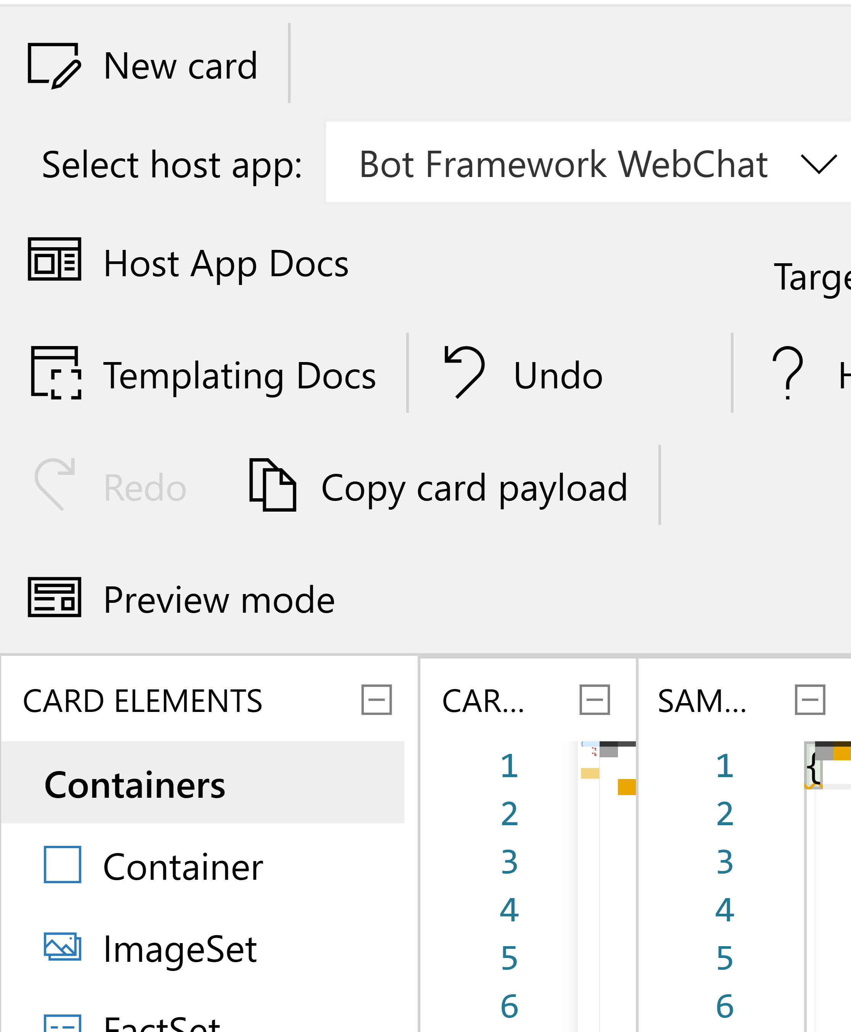Toggle the Preview mode icon
851x1032 pixels.
(x=55, y=597)
